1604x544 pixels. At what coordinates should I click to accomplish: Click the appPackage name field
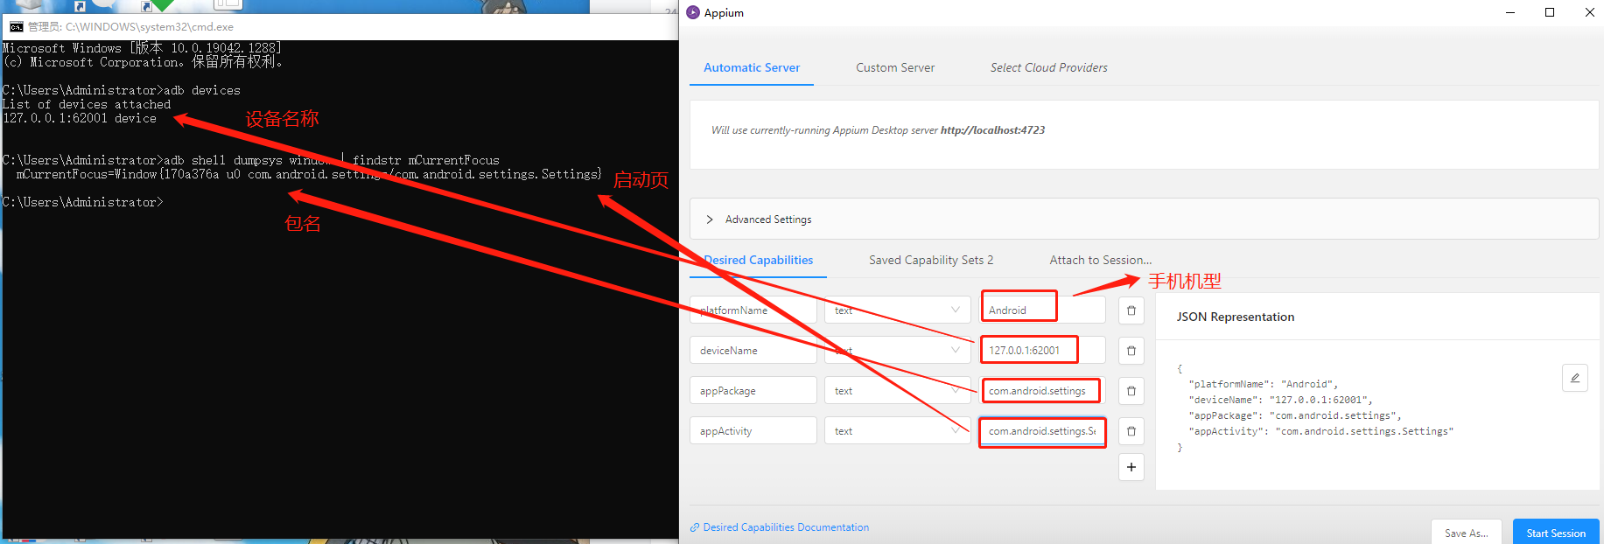pos(753,391)
